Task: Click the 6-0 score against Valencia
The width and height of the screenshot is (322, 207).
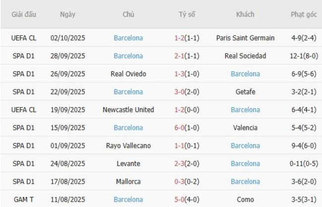Action: pos(179,127)
